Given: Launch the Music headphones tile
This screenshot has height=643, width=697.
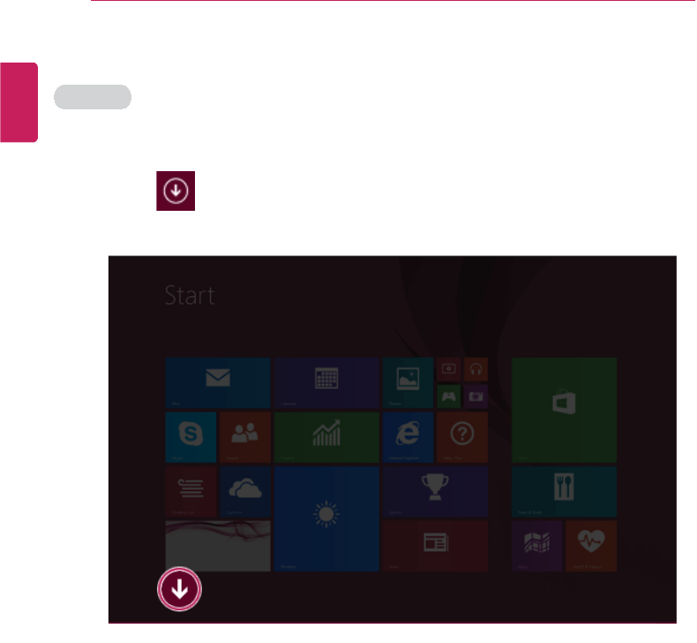Looking at the screenshot, I should click(476, 370).
